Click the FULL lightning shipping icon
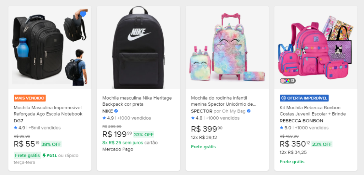 pyautogui.click(x=44, y=155)
